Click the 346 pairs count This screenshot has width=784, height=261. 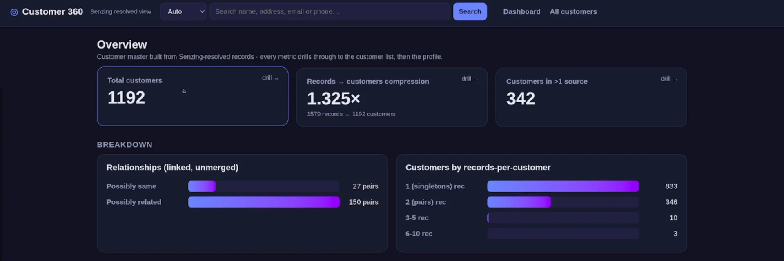(671, 202)
